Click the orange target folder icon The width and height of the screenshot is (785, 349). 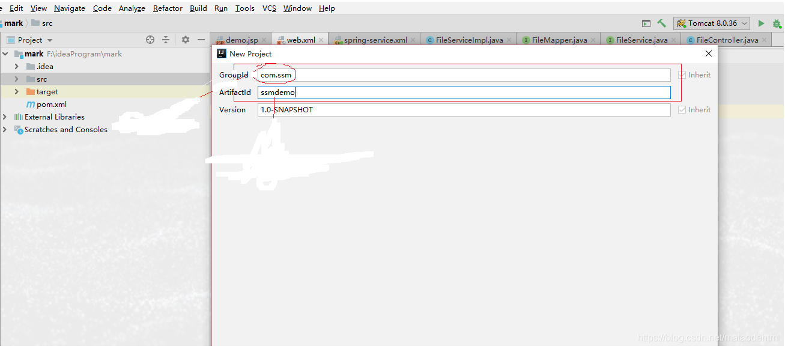[31, 92]
